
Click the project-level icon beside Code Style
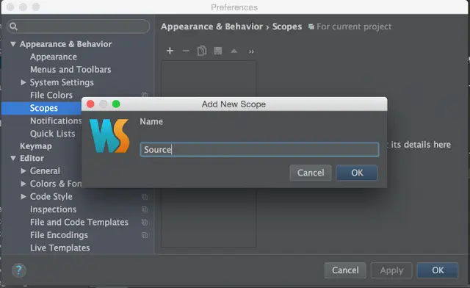[x=145, y=197]
